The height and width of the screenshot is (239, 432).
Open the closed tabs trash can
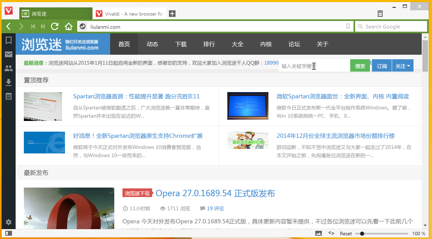pyautogui.click(x=380, y=13)
